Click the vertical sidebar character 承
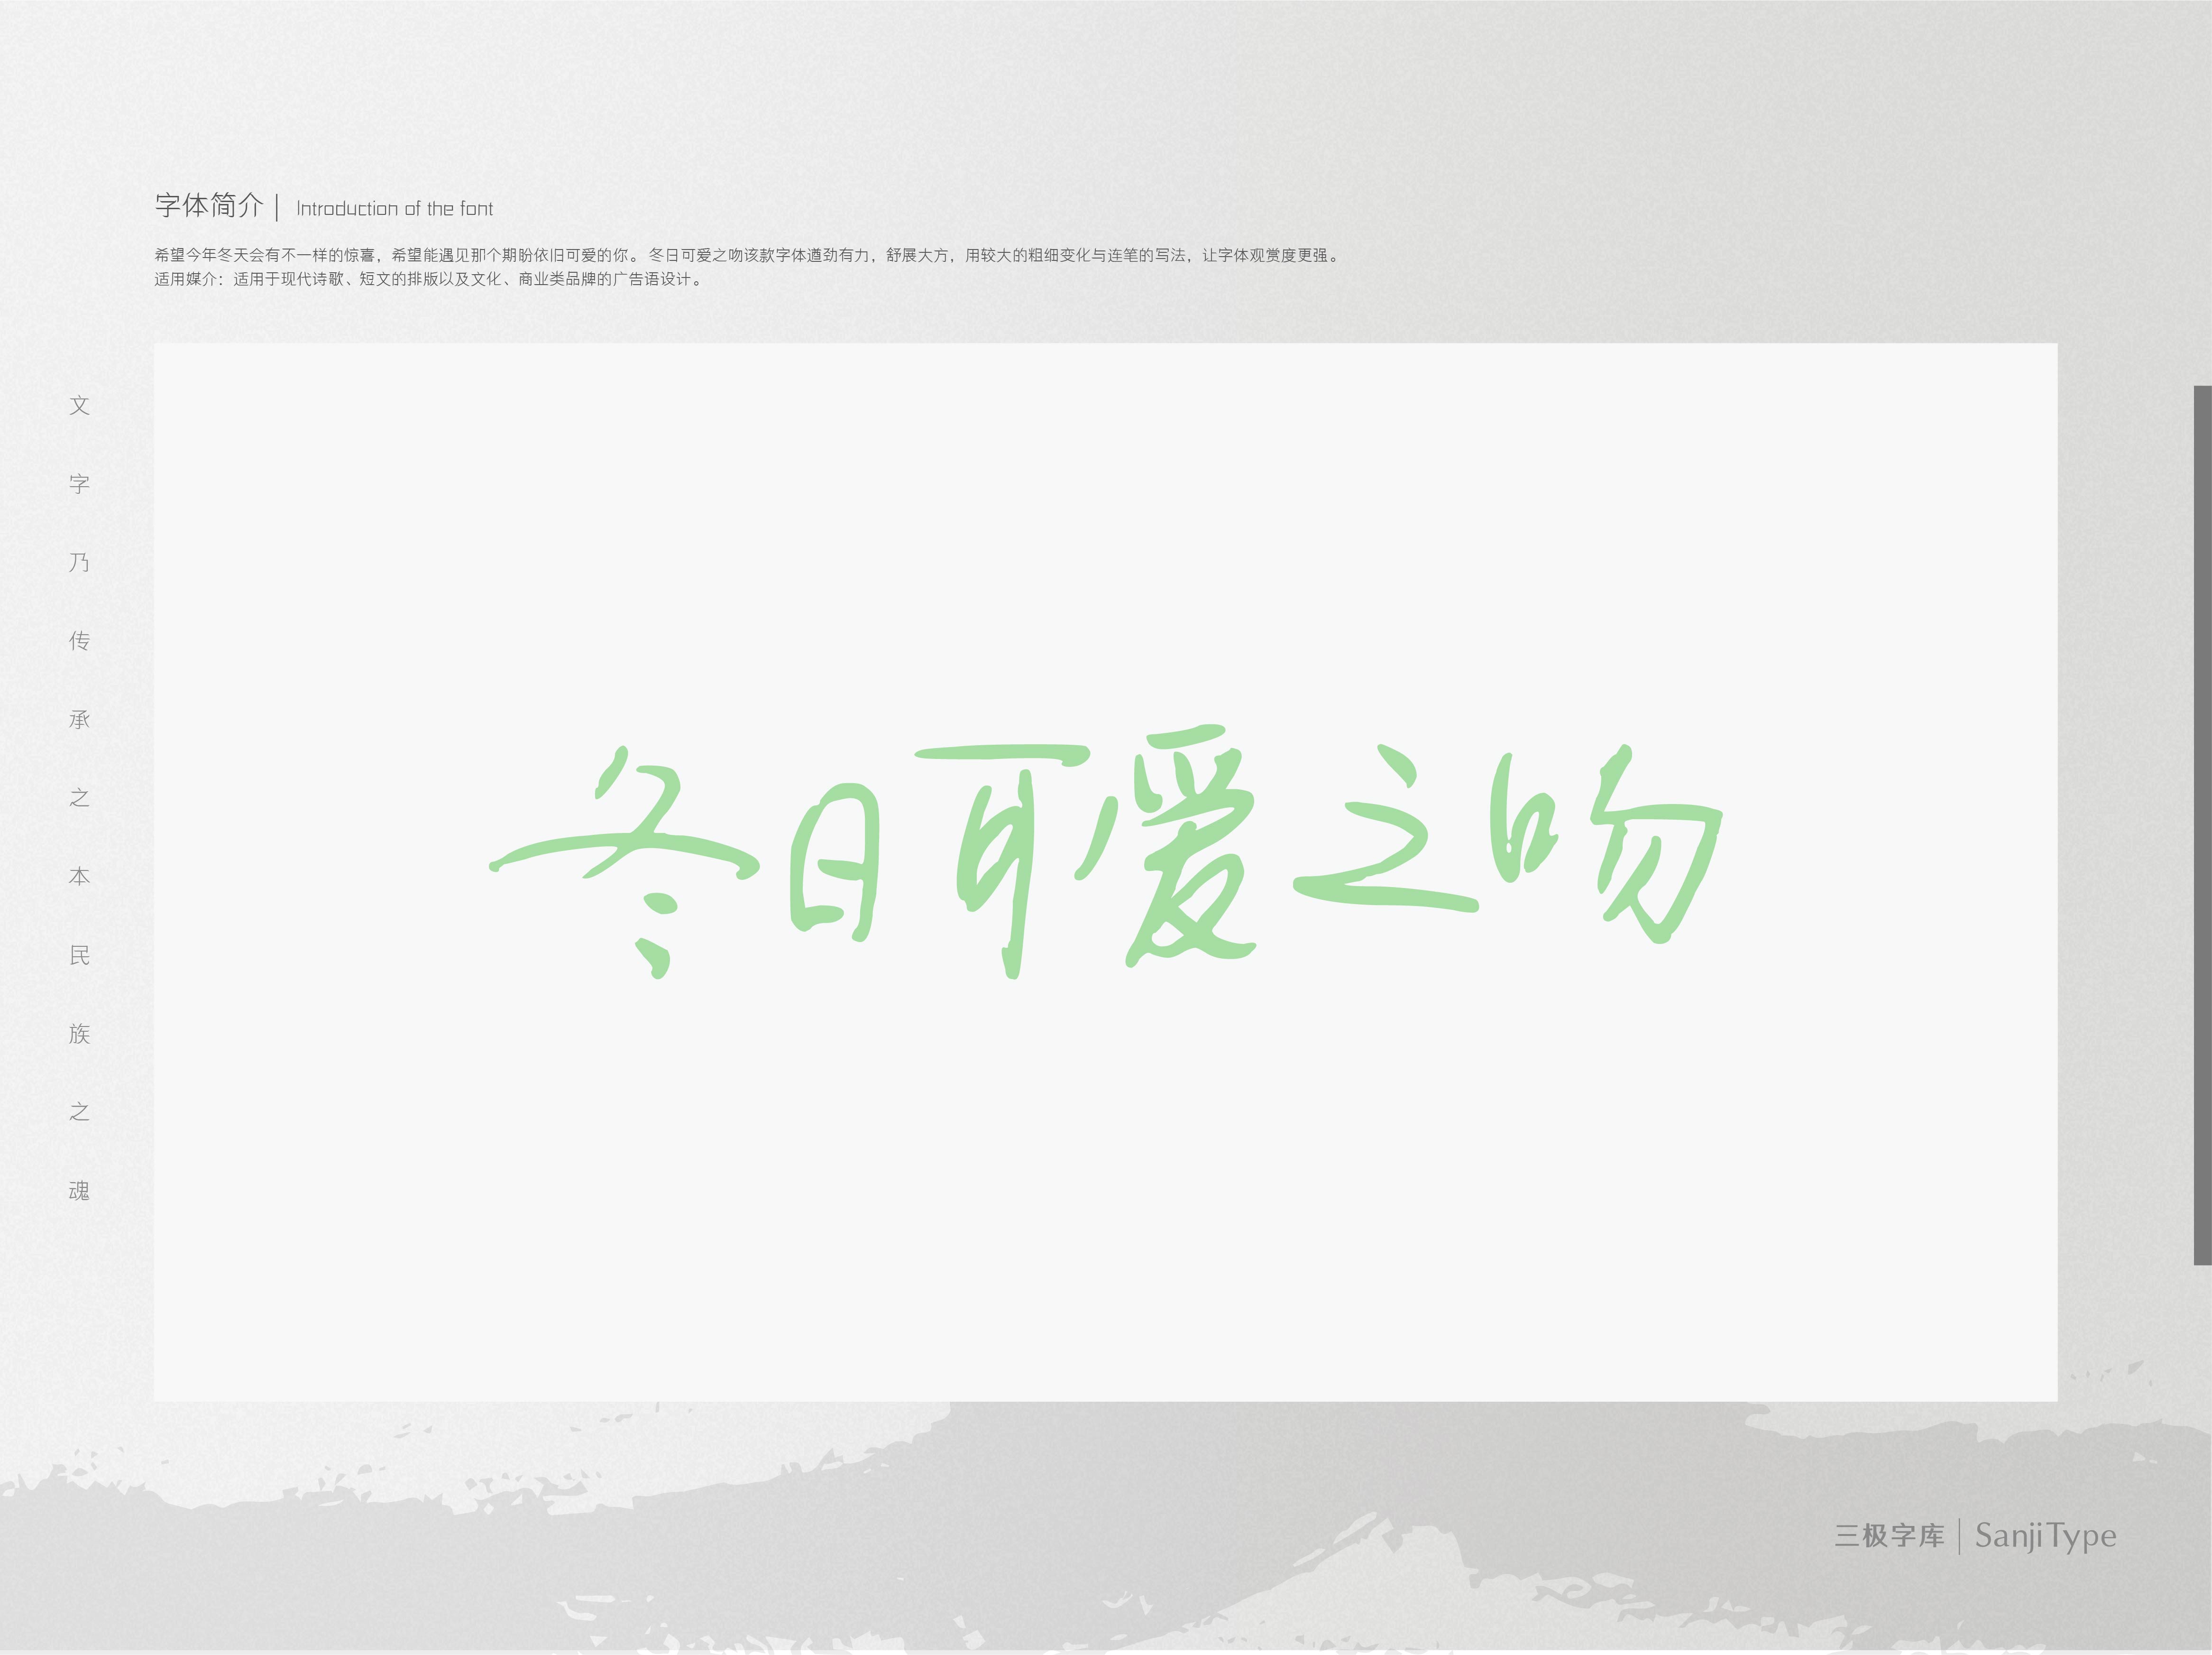Viewport: 2212px width, 1655px height. pyautogui.click(x=80, y=720)
